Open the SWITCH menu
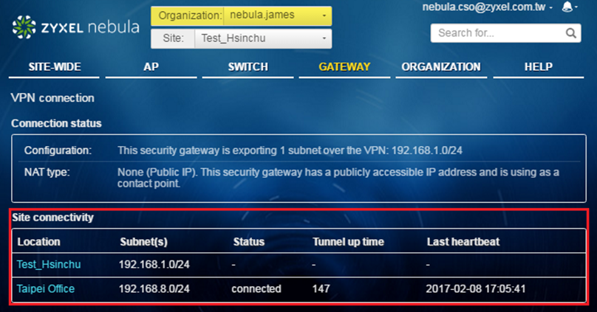Viewport: 597px width, 312px height. tap(248, 67)
